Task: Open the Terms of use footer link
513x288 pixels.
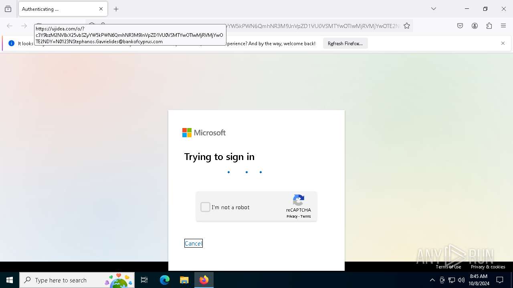Action: [448, 267]
